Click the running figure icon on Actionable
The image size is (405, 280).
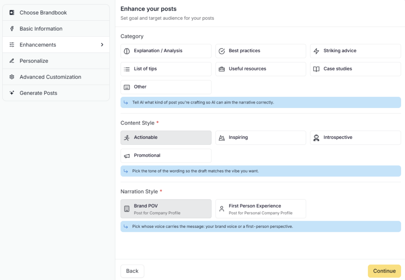(127, 138)
